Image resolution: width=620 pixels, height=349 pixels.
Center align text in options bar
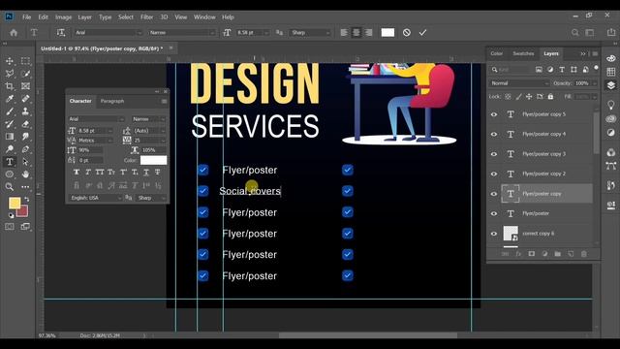coord(356,33)
